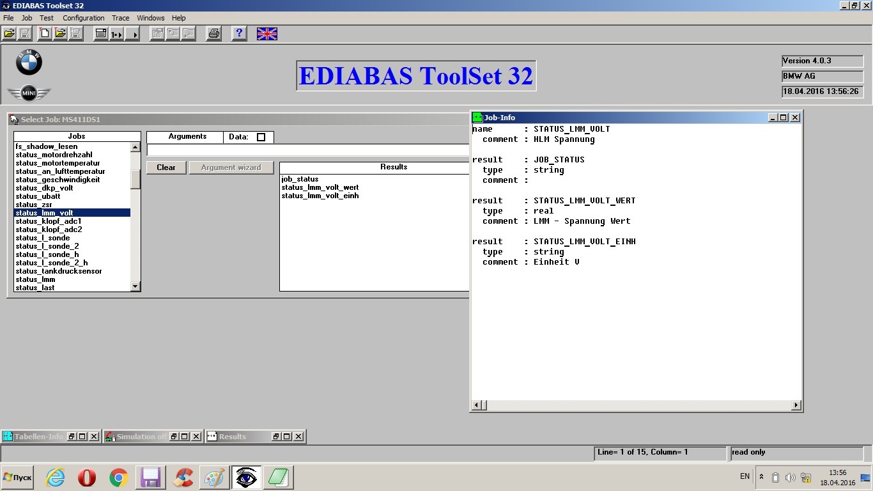Launch Opera from taskbar
The height and width of the screenshot is (491, 873).
click(87, 477)
